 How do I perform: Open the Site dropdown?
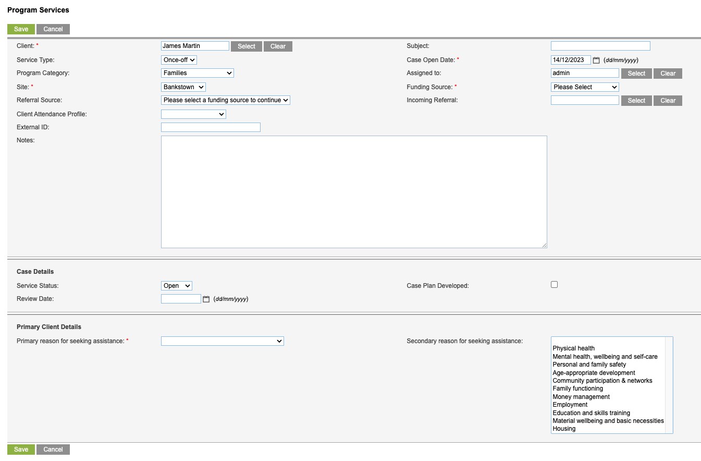tap(183, 87)
